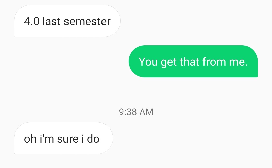Screen dimensions: 272x168
Task: Tap the word "me." in the sent message
Action: 238,62
